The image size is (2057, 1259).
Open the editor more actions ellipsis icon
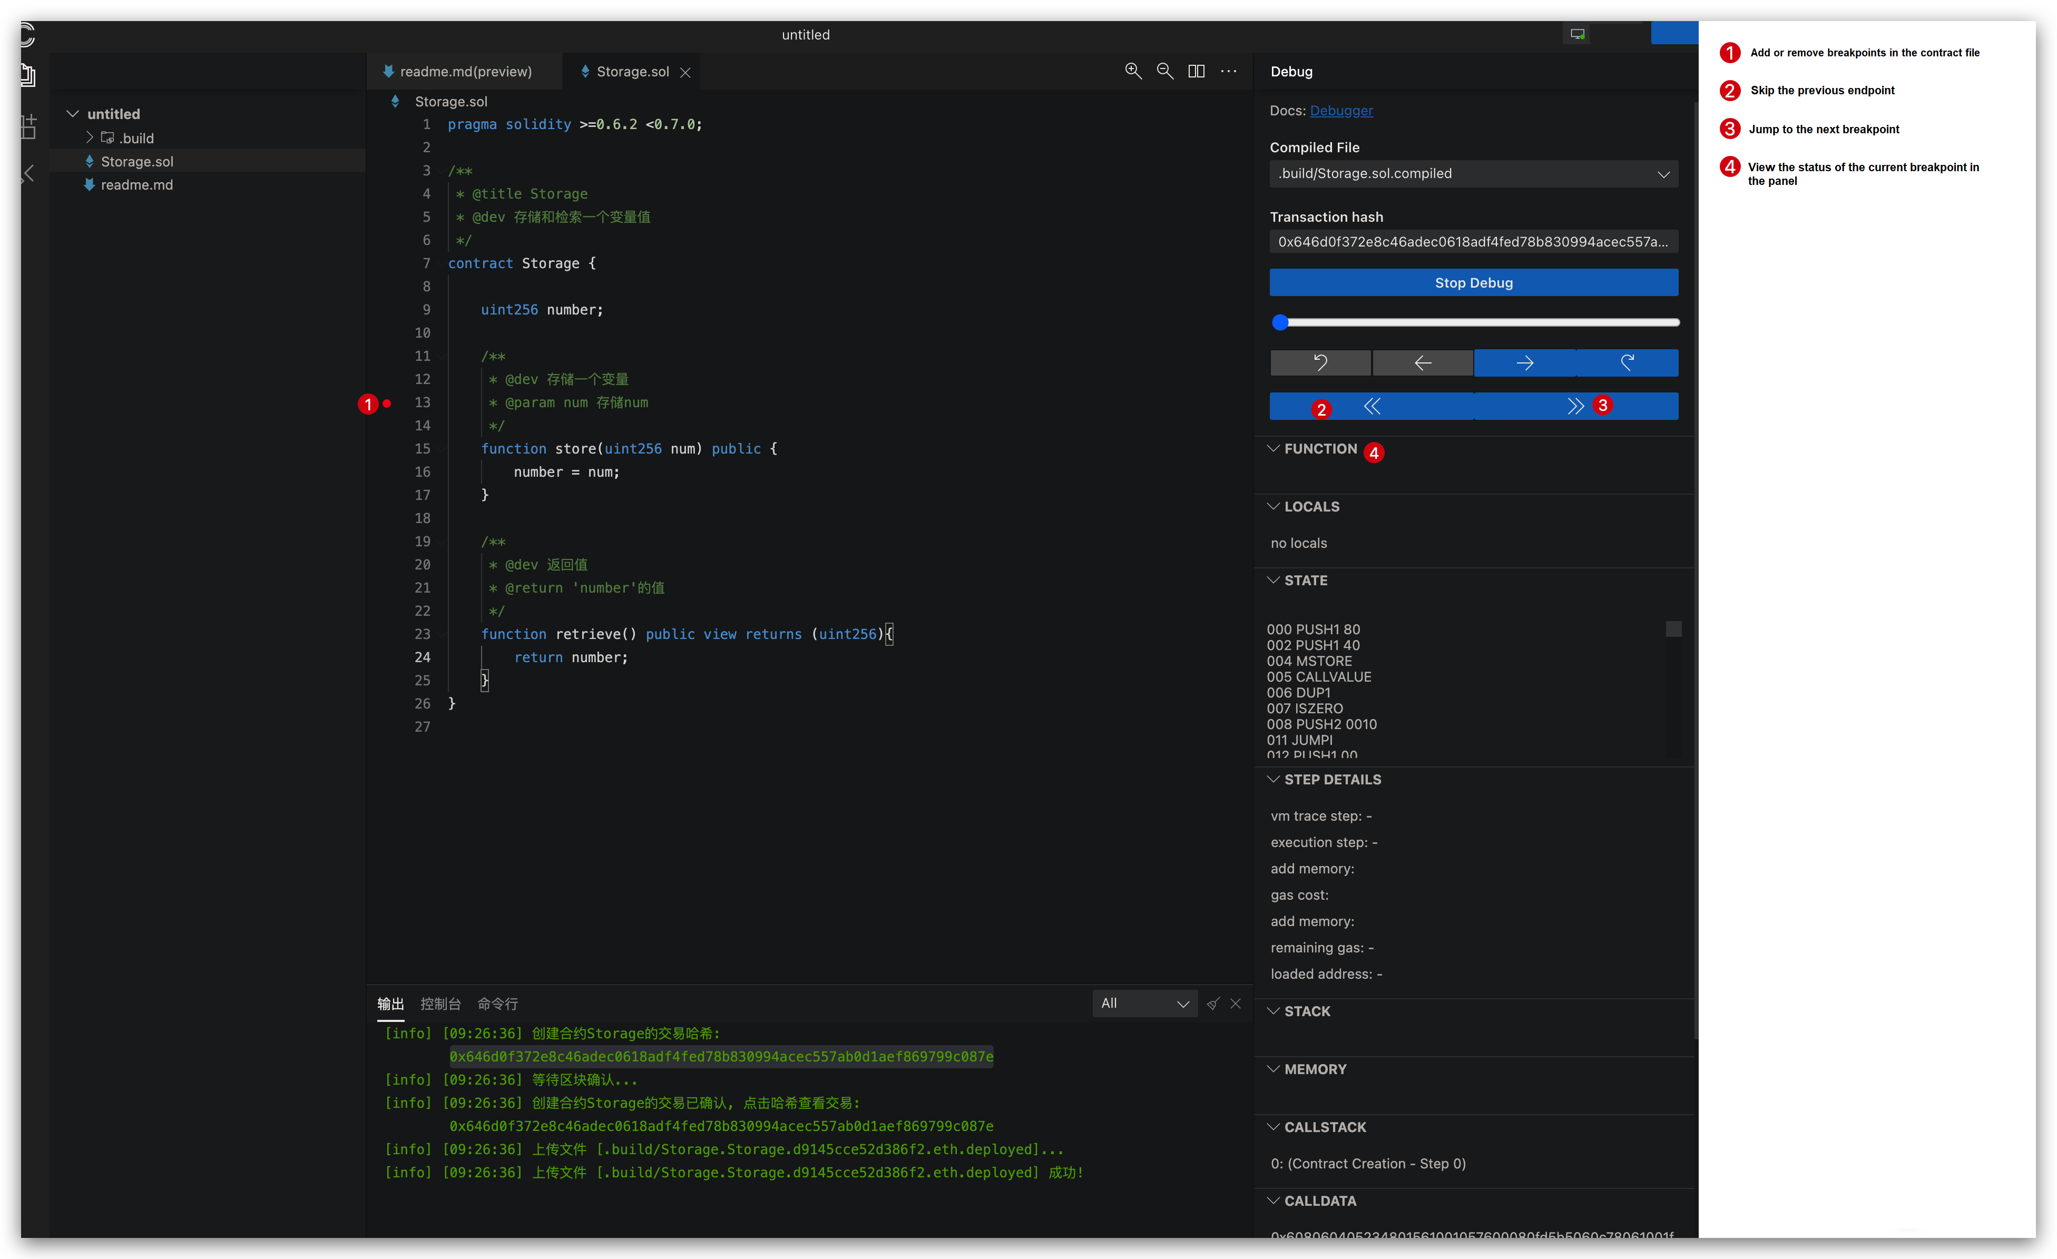(x=1229, y=71)
